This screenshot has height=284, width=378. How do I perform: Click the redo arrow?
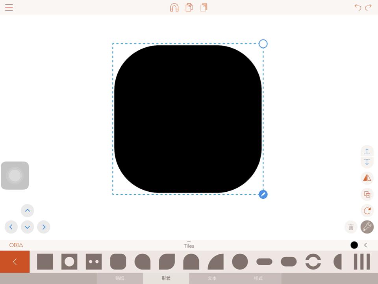pos(368,7)
